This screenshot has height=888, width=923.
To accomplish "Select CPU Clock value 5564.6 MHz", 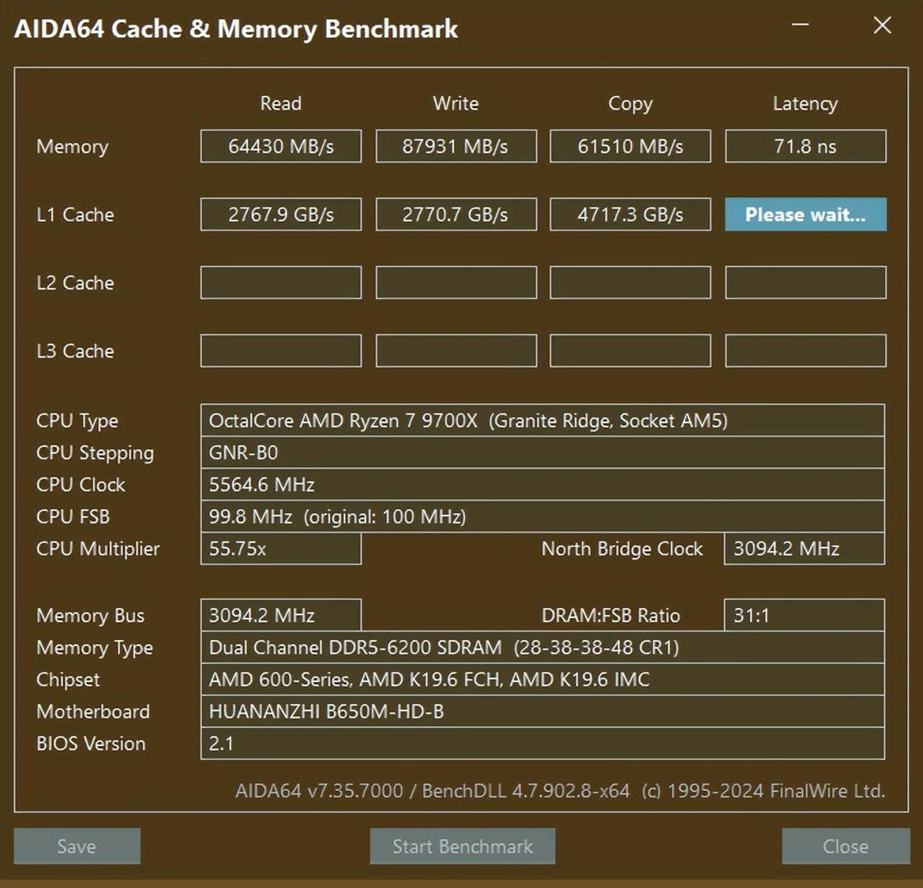I will (x=542, y=485).
